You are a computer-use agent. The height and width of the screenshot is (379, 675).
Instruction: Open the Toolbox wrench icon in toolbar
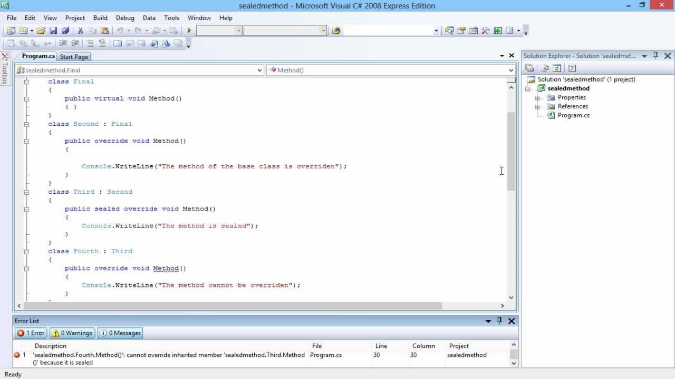coord(485,31)
